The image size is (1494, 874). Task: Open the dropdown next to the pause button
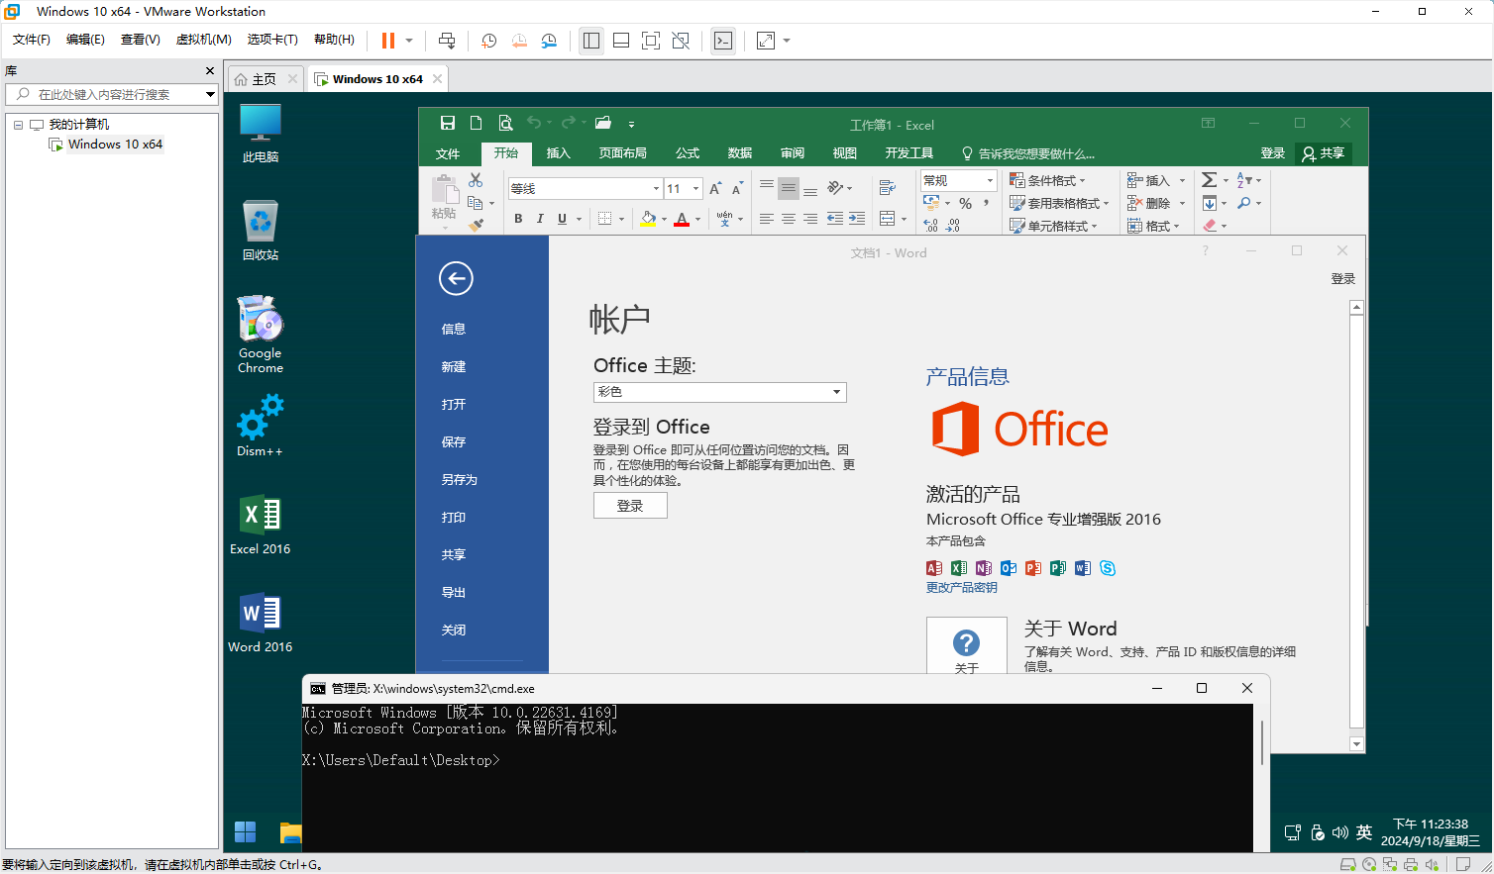click(408, 41)
